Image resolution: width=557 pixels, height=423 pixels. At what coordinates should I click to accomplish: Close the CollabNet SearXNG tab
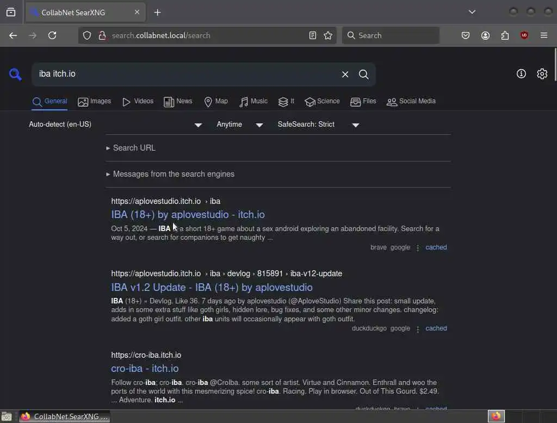pos(137,13)
